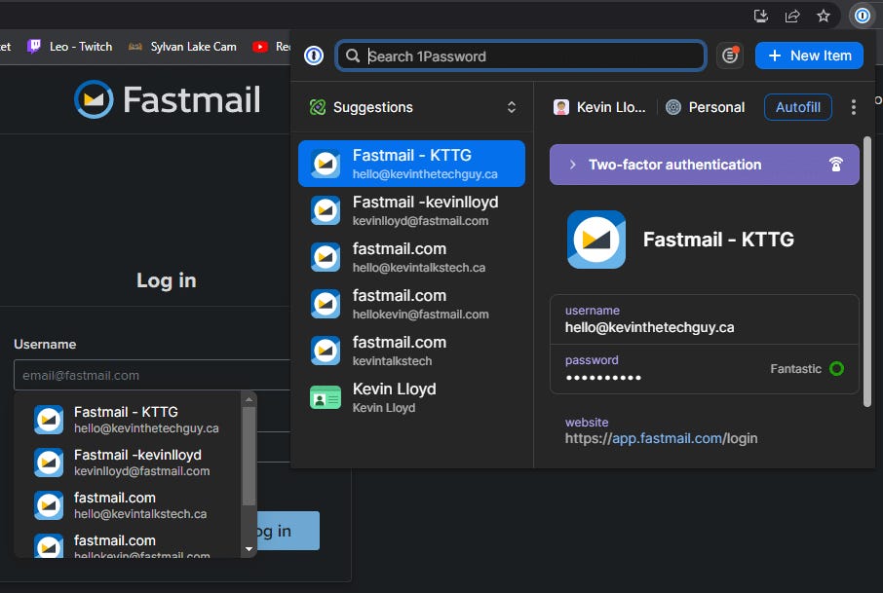Bookmark this page with the star icon
This screenshot has width=883, height=593.
[x=824, y=16]
